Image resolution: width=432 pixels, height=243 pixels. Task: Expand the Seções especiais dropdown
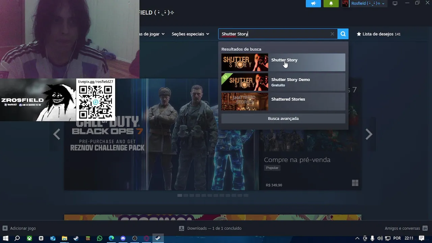(190, 34)
